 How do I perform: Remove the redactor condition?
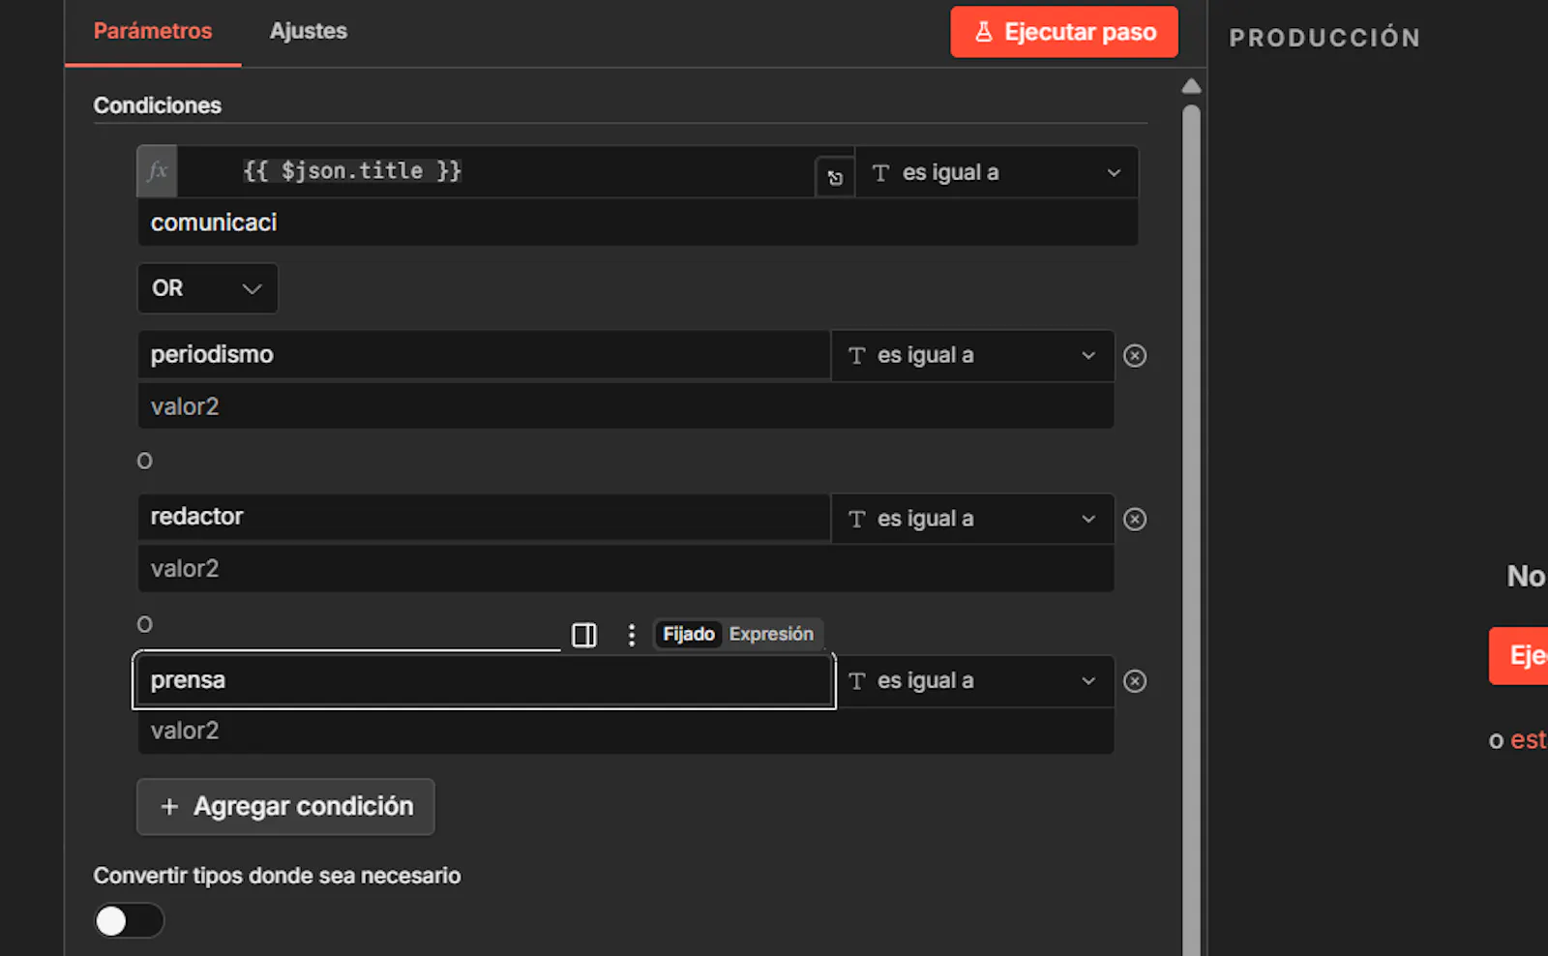tap(1135, 520)
